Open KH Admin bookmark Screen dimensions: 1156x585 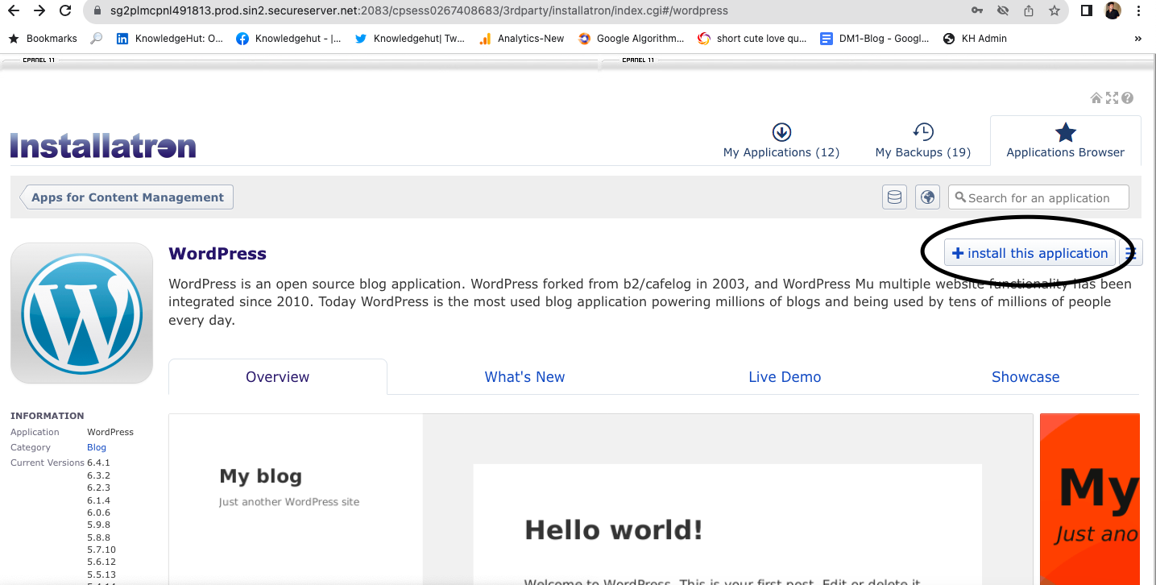[975, 38]
